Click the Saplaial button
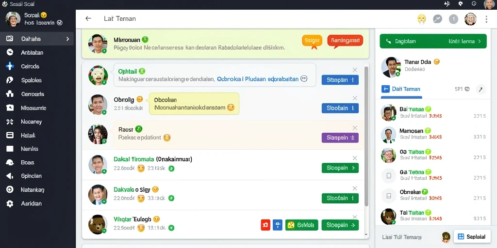The image size is (497, 248). [472, 236]
